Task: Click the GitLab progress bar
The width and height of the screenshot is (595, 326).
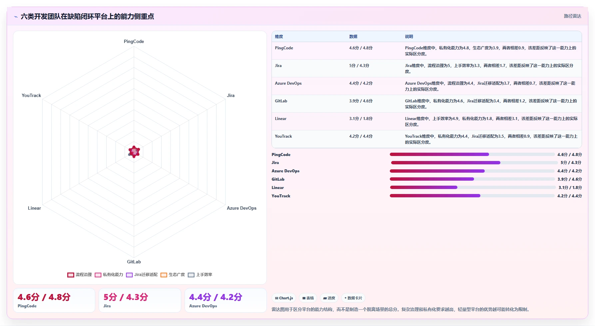Action: click(x=472, y=179)
